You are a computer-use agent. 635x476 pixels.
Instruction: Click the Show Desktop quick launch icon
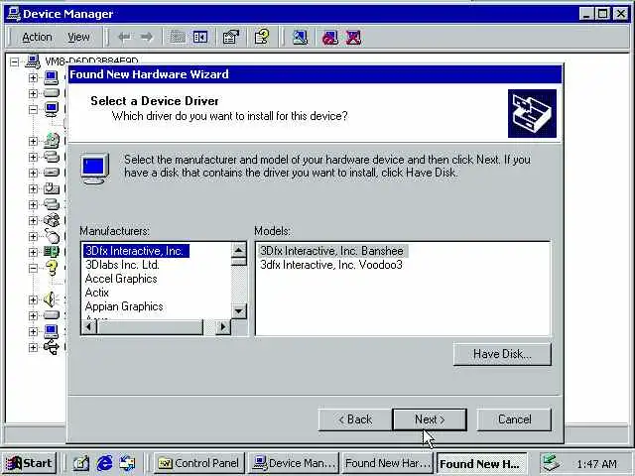click(81, 463)
